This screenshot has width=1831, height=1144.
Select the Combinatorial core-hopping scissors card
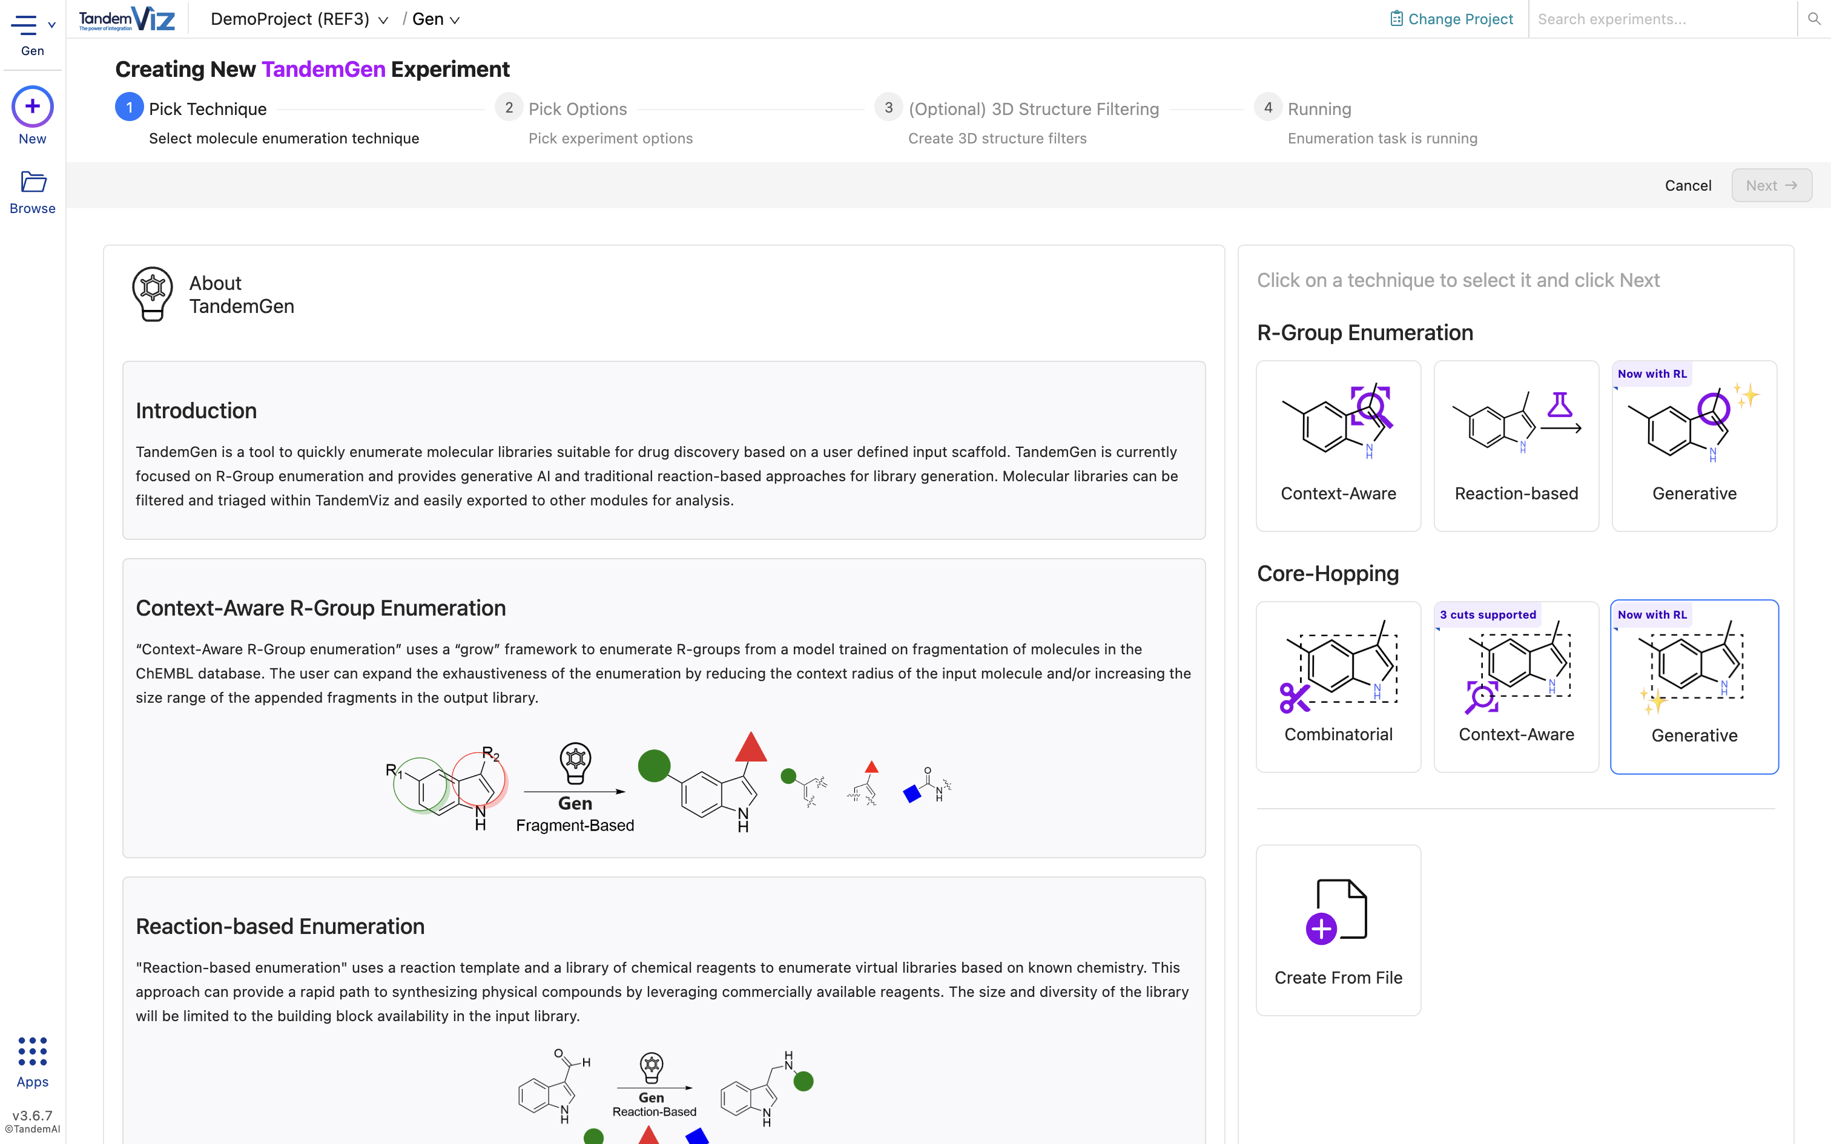1338,685
